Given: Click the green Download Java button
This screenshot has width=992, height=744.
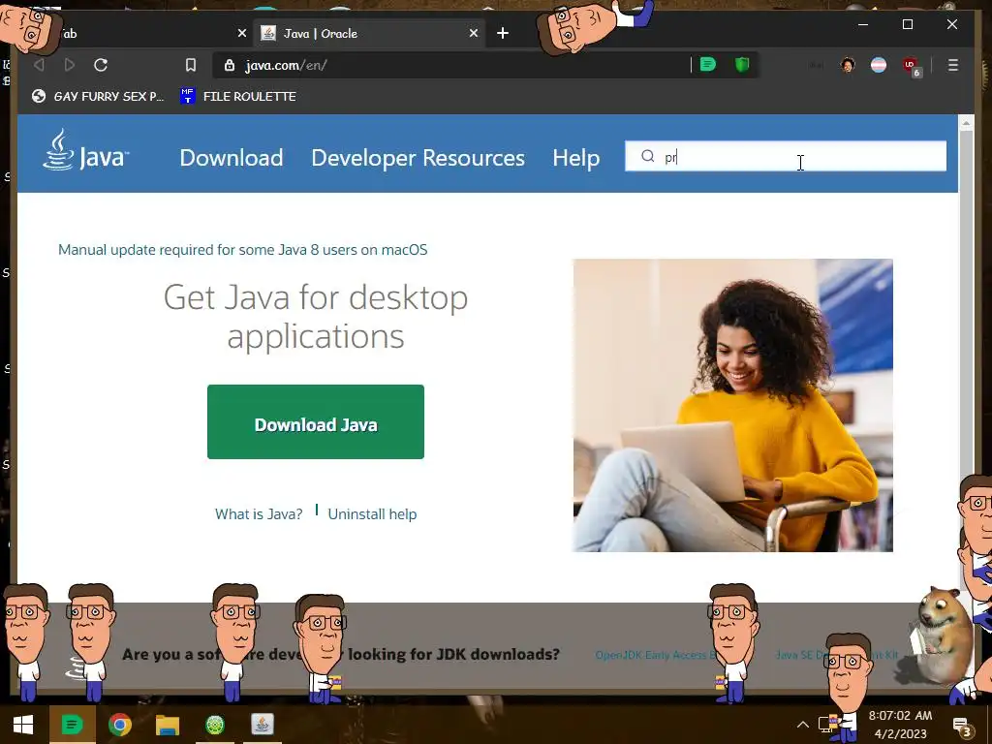Looking at the screenshot, I should tap(316, 422).
